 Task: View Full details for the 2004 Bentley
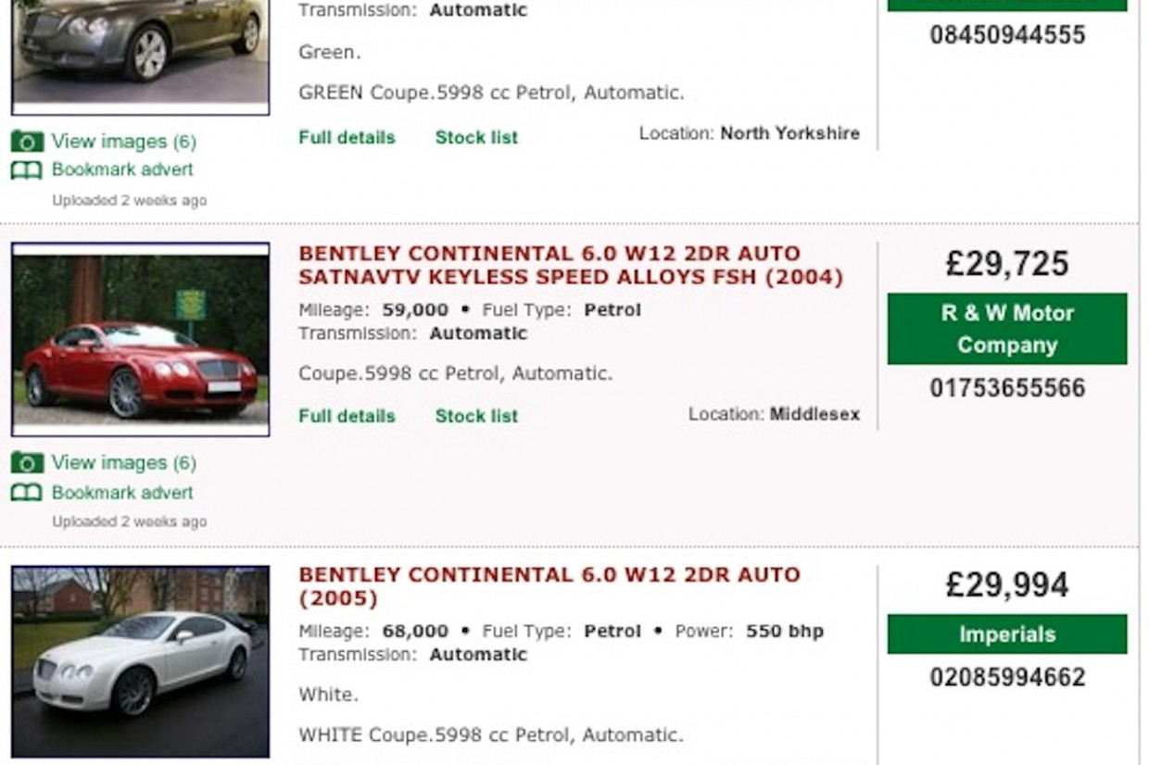[347, 416]
